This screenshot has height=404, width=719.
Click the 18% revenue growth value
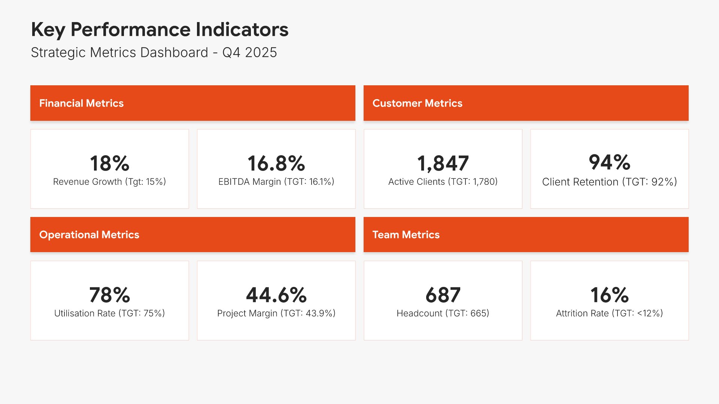click(x=109, y=163)
